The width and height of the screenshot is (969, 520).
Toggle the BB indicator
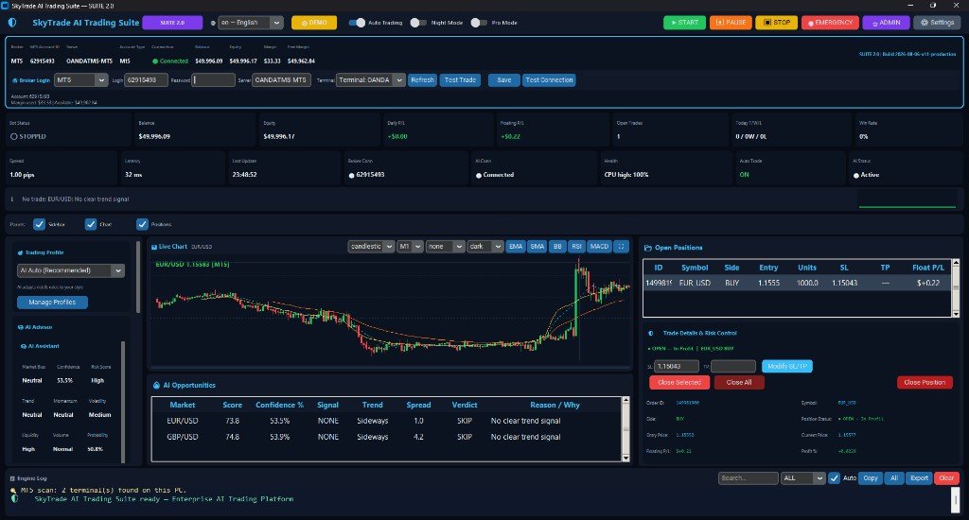tap(557, 247)
